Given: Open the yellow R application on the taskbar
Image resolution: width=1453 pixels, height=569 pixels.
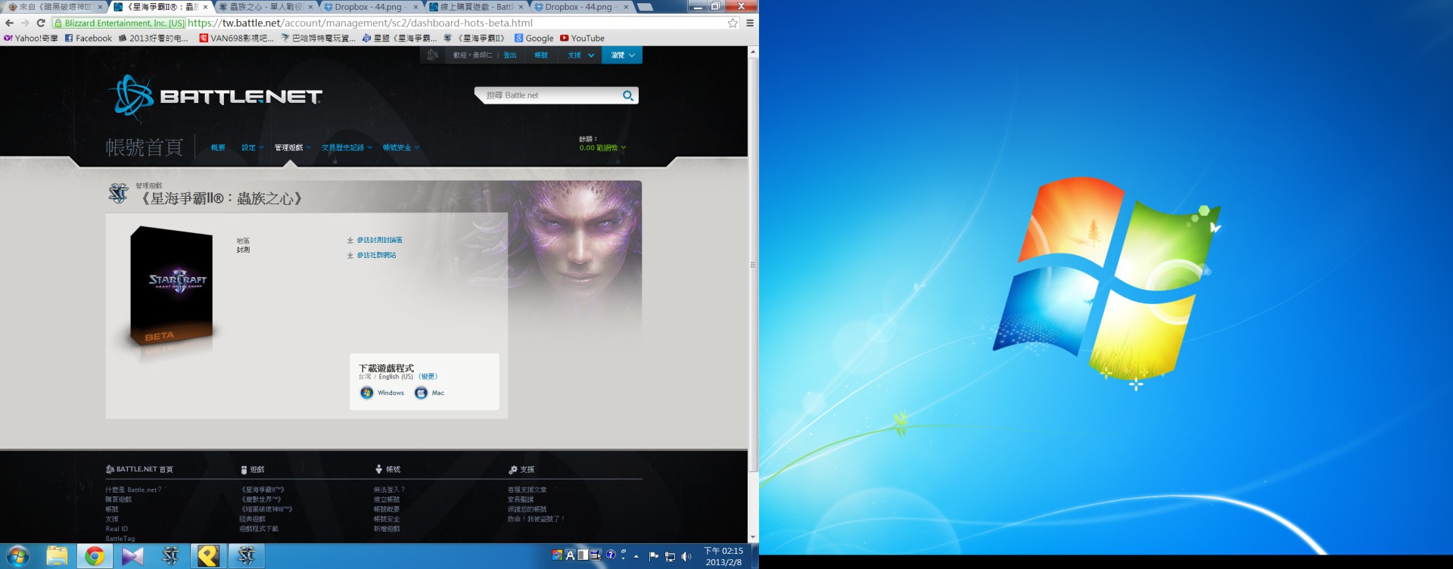Looking at the screenshot, I should [208, 556].
